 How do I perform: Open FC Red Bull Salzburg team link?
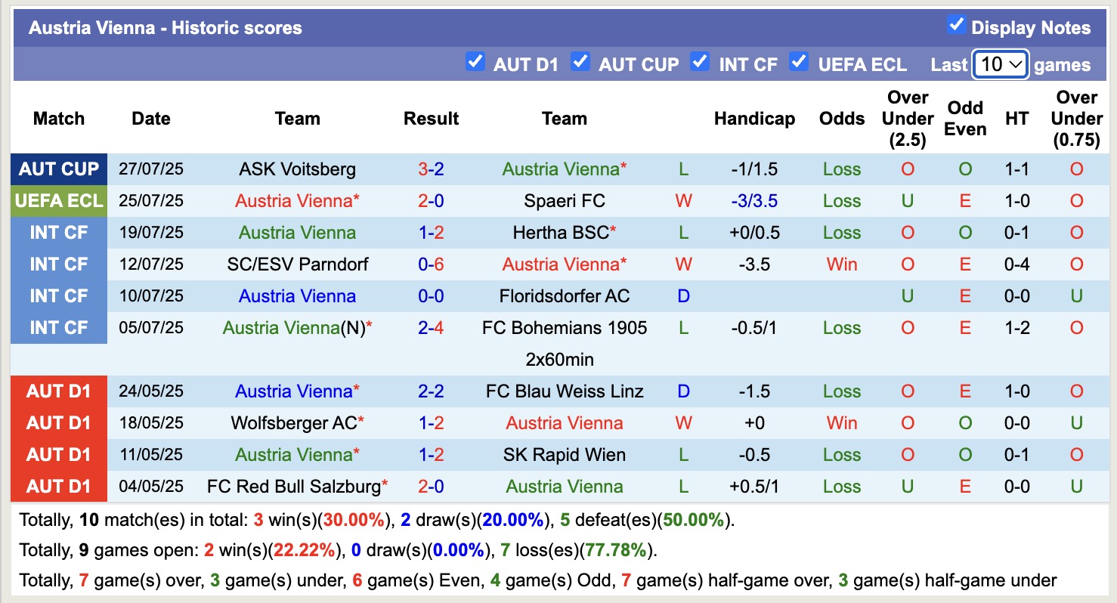(x=293, y=487)
